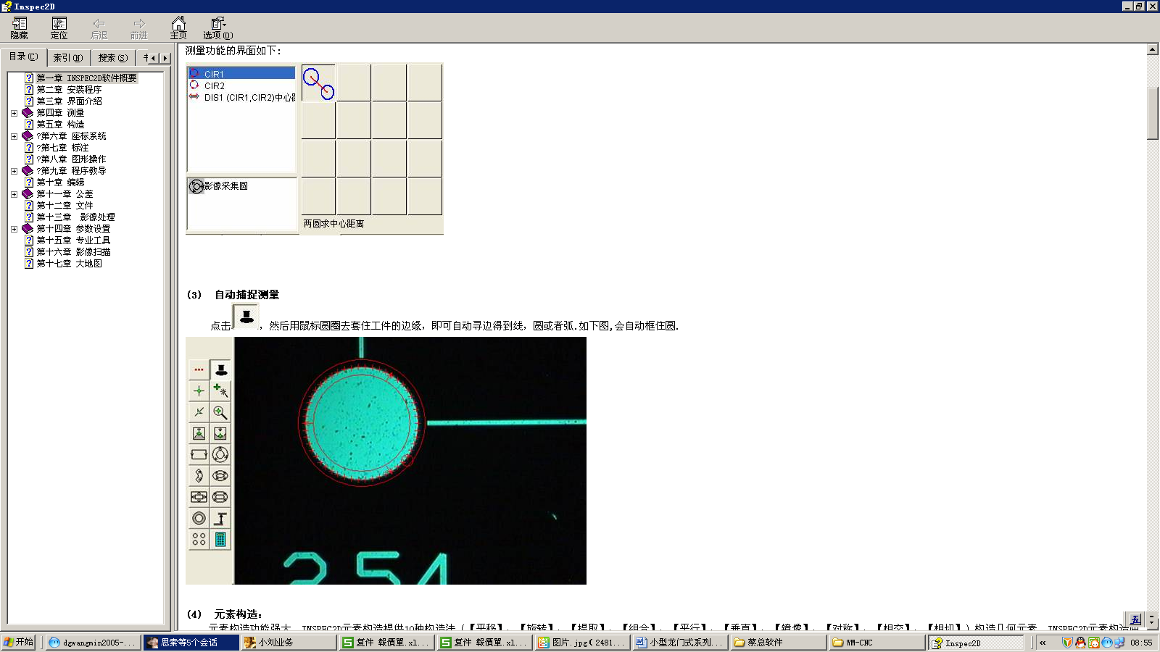The image size is (1160, 652).
Task: Go to the 主页 (Home) page
Action: pos(178,28)
